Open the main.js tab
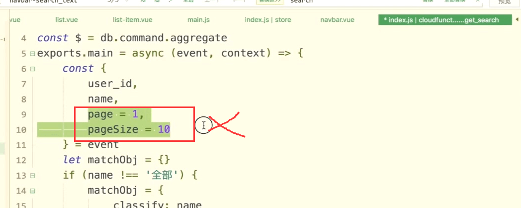This screenshot has height=208, width=521. coord(199,20)
